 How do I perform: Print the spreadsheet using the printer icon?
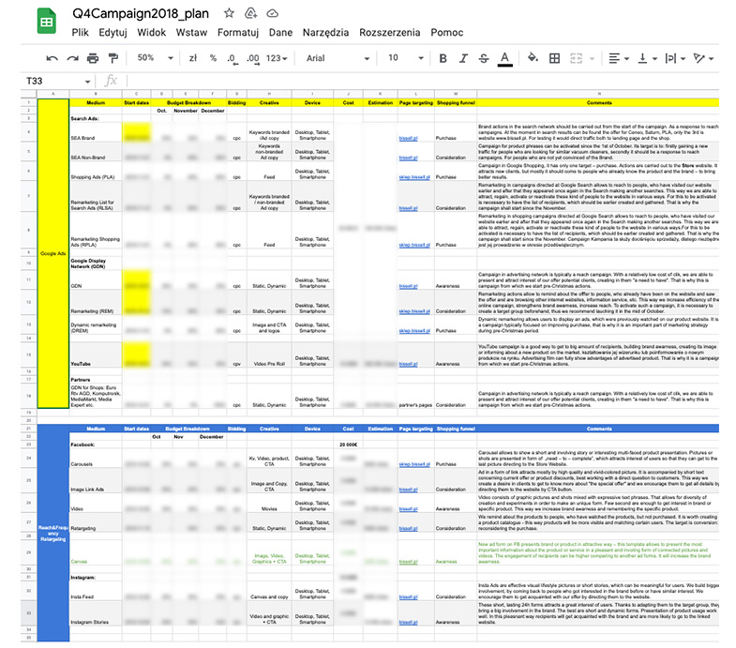click(x=92, y=58)
